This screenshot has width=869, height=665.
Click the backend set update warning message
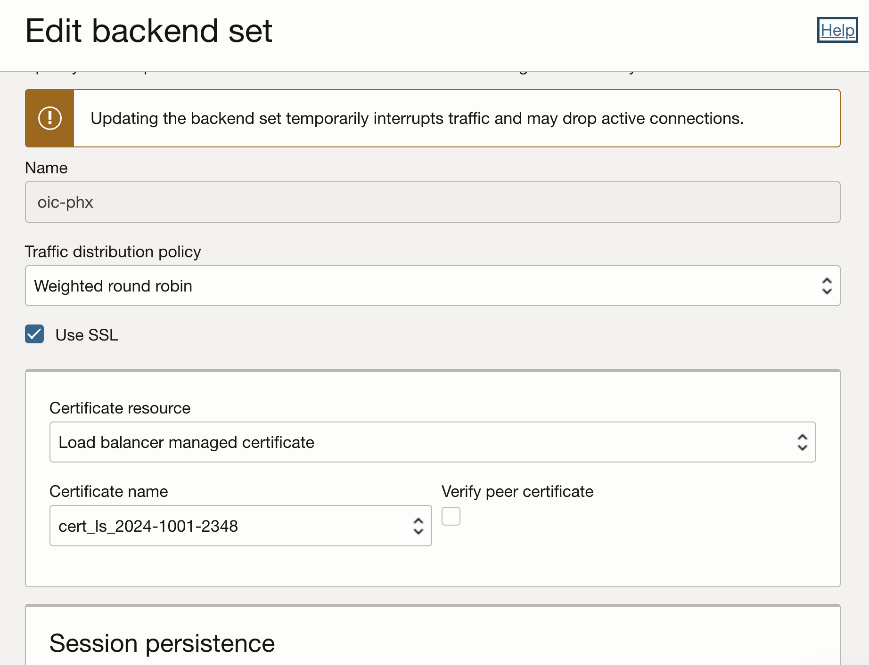[417, 118]
